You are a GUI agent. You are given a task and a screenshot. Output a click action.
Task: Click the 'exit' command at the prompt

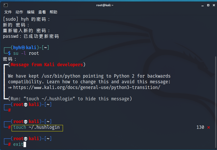tap(18, 144)
